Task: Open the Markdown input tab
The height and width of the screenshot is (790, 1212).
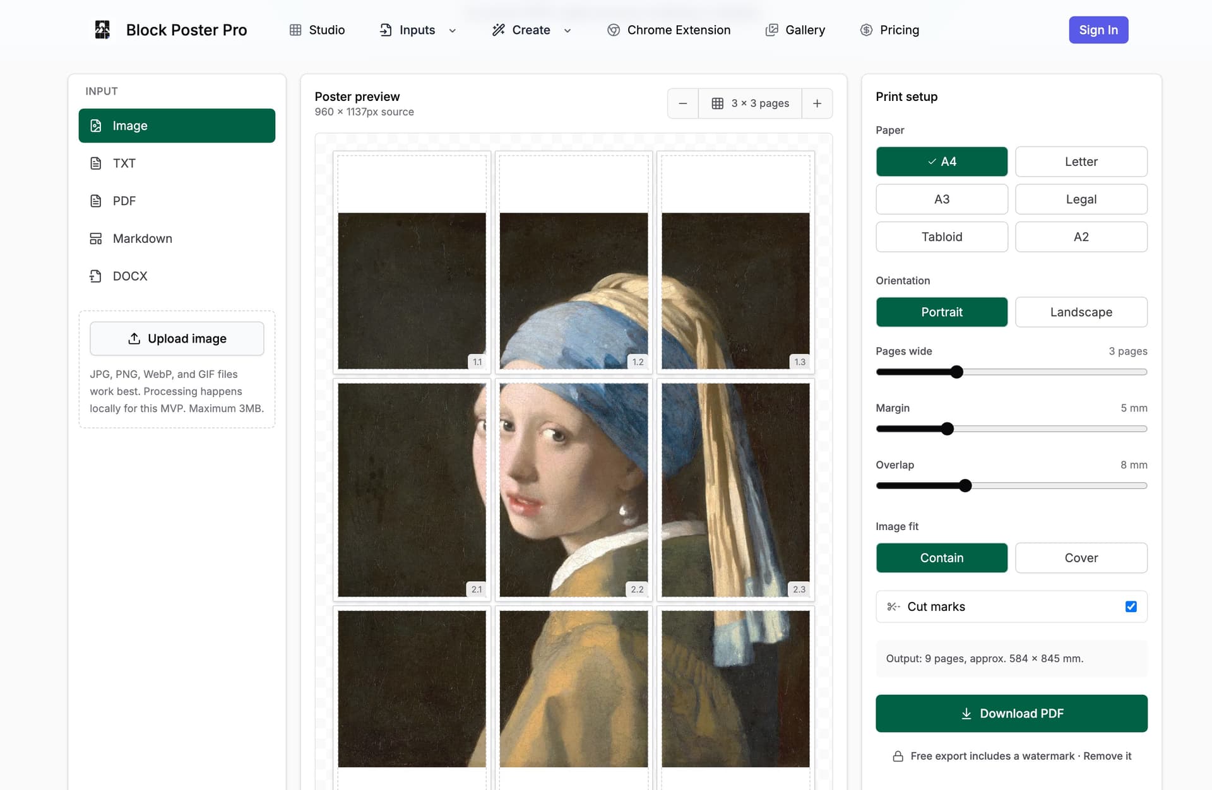Action: [177, 239]
